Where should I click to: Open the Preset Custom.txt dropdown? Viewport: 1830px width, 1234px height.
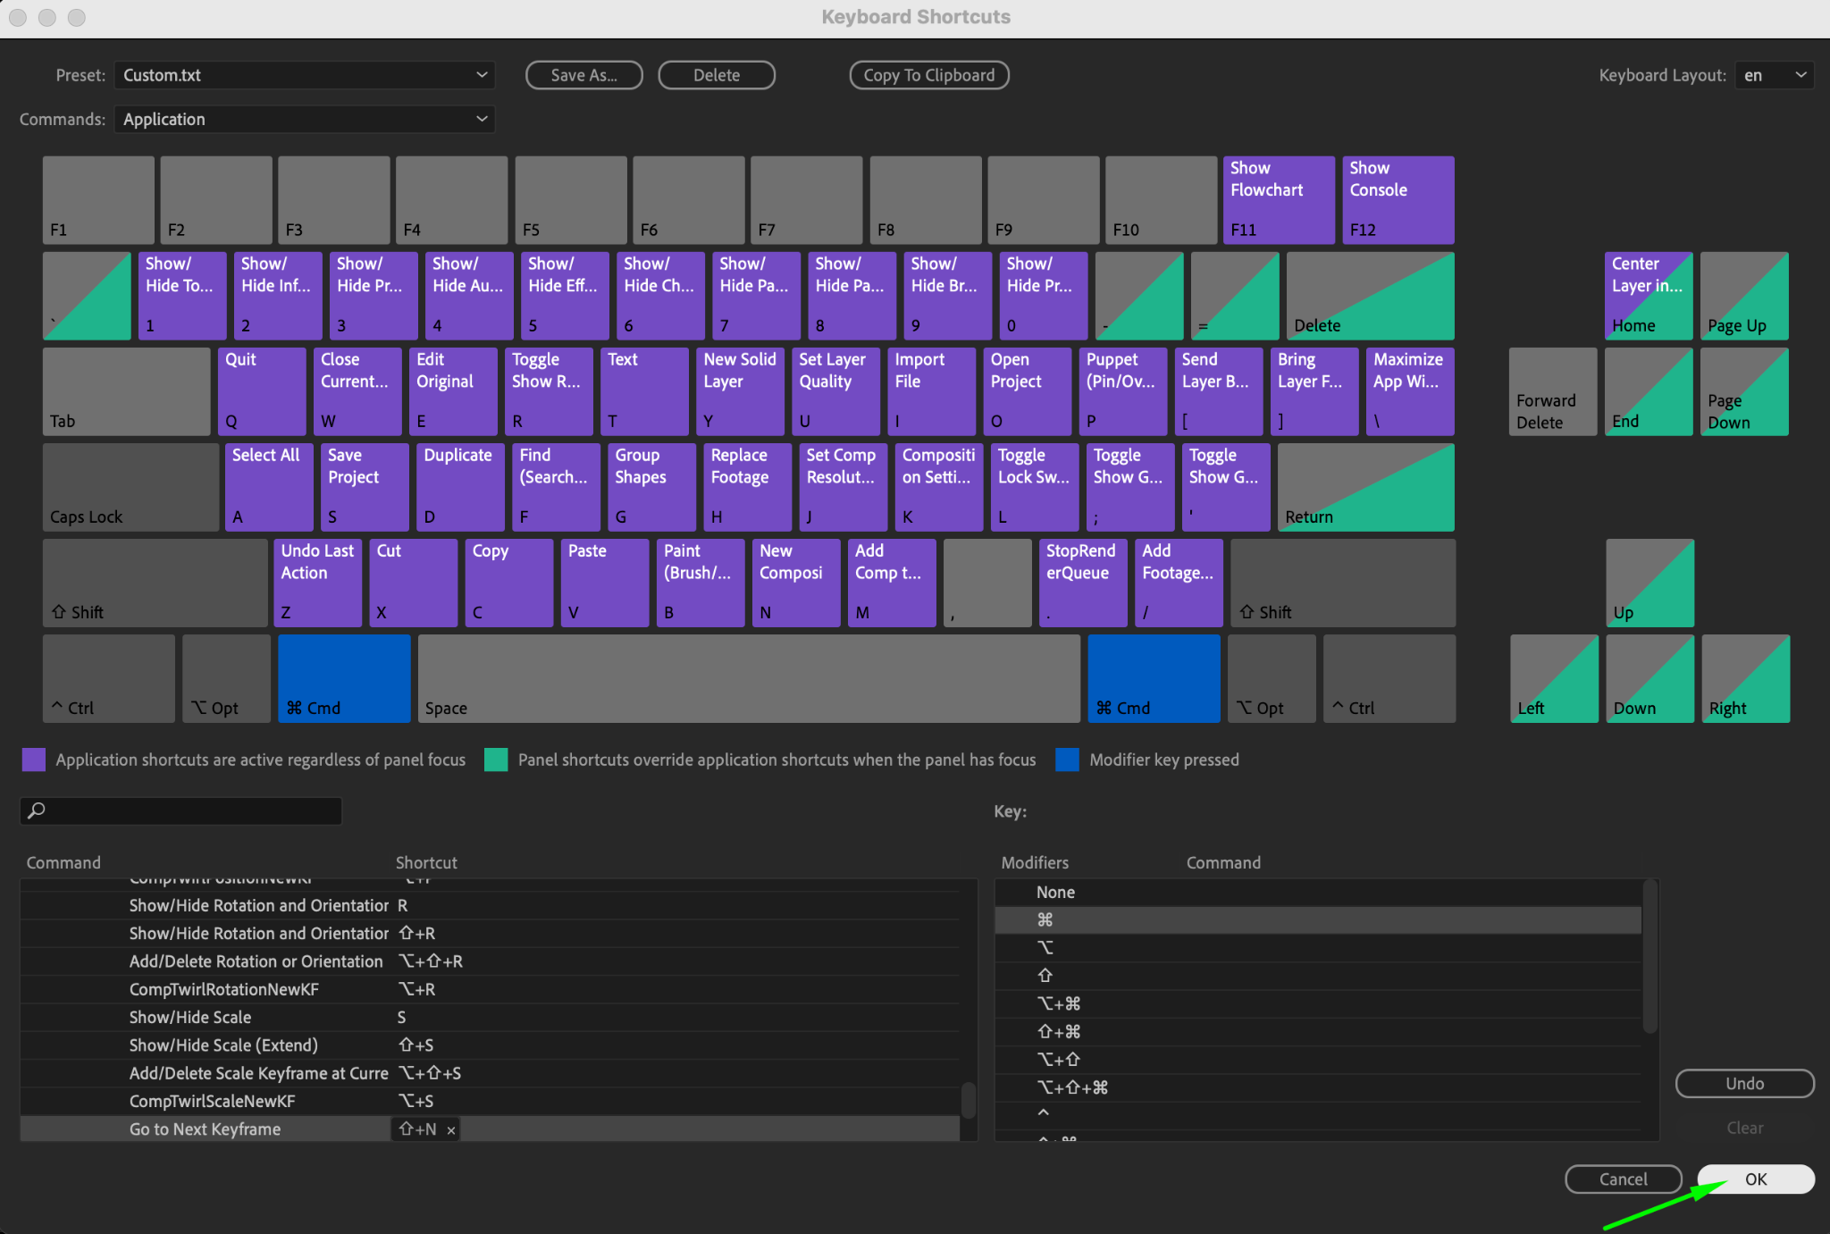pos(304,75)
